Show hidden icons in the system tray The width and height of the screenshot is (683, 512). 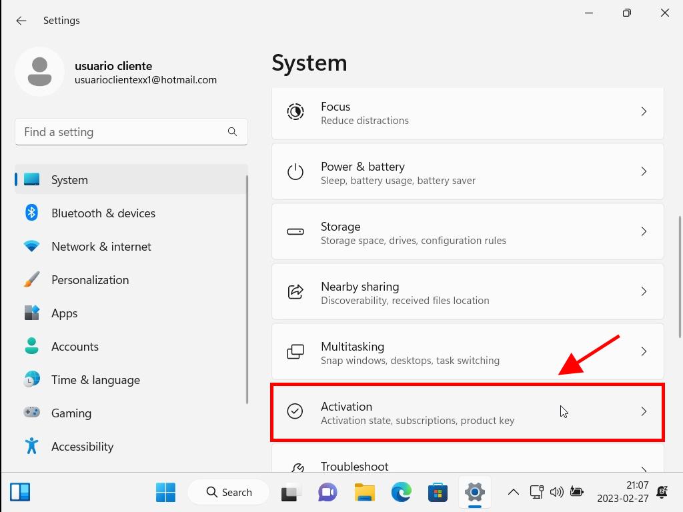pyautogui.click(x=513, y=493)
